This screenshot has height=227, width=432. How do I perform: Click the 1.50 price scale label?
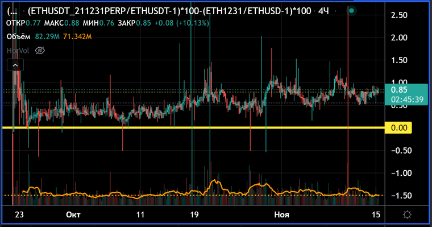coord(399,60)
